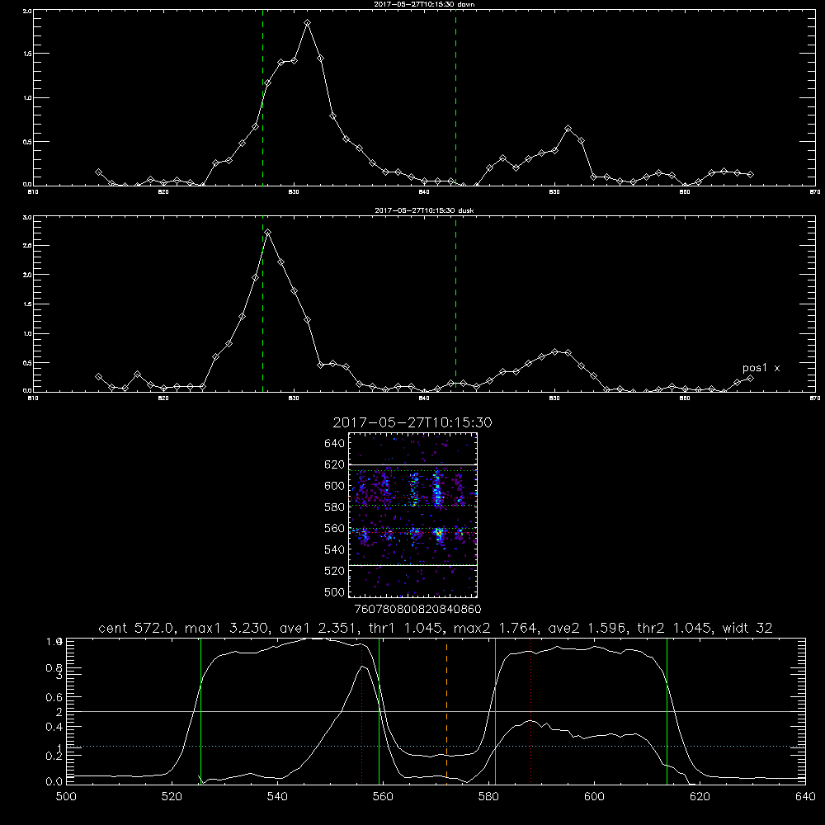Click the '620' x-axis label of bottom plot
Screen dimensions: 825x825
(x=700, y=797)
